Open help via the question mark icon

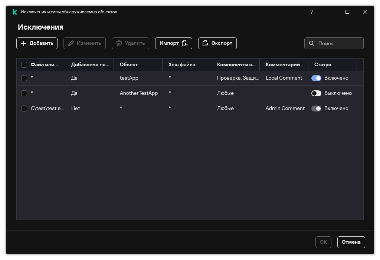[311, 12]
